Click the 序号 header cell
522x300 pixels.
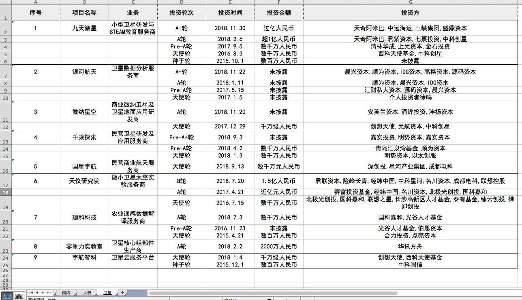tap(36, 13)
